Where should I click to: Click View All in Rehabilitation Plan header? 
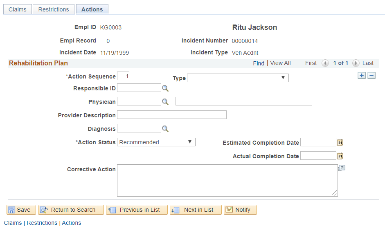click(280, 63)
